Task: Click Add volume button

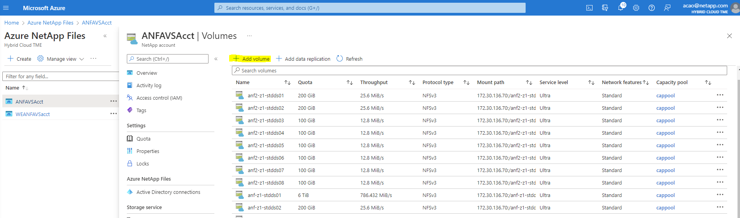Action: click(x=251, y=59)
